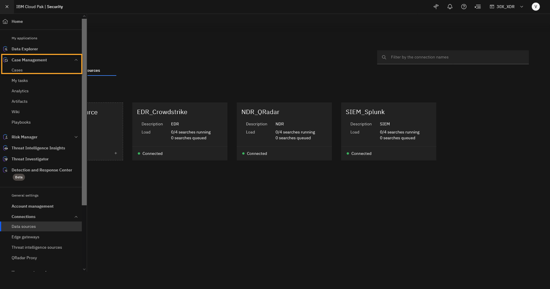Image resolution: width=550 pixels, height=289 pixels.
Task: Open the help question mark icon
Action: point(464,6)
